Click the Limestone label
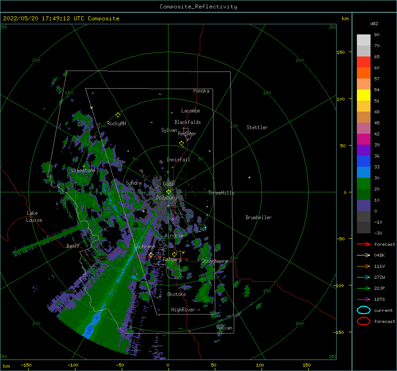Viewport: 397px width, 371px height. [x=83, y=170]
